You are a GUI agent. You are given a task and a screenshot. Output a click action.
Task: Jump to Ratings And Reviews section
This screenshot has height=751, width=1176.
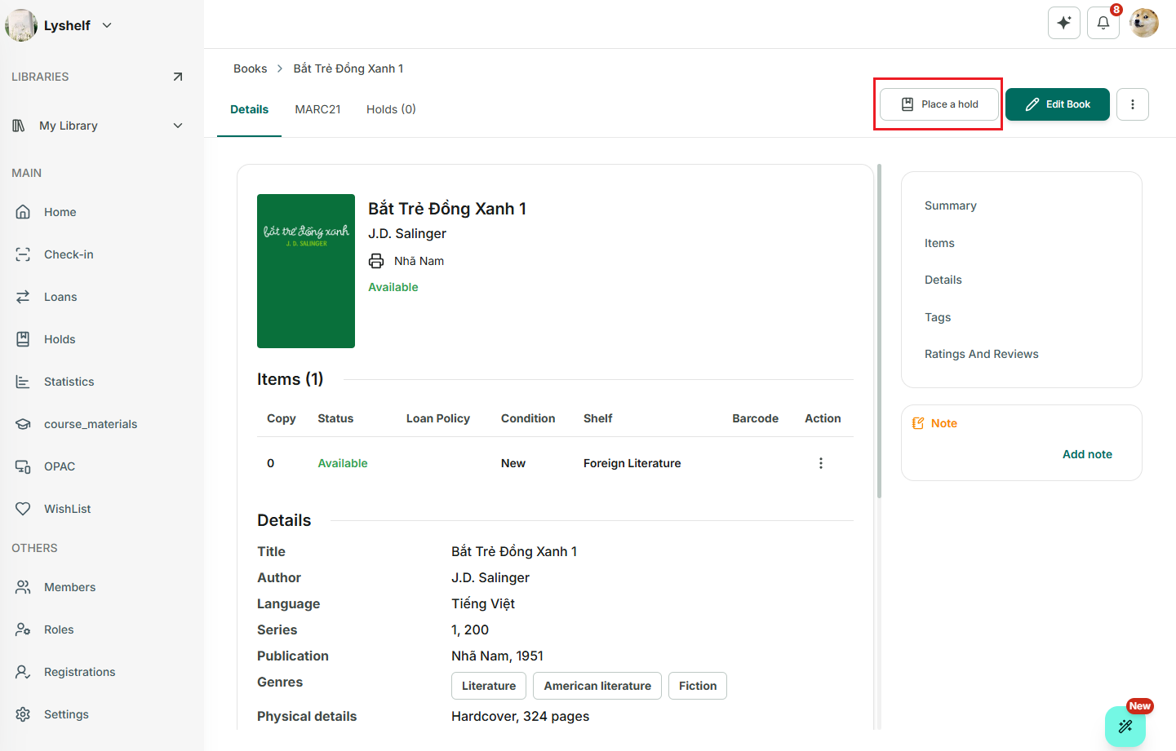pos(981,354)
